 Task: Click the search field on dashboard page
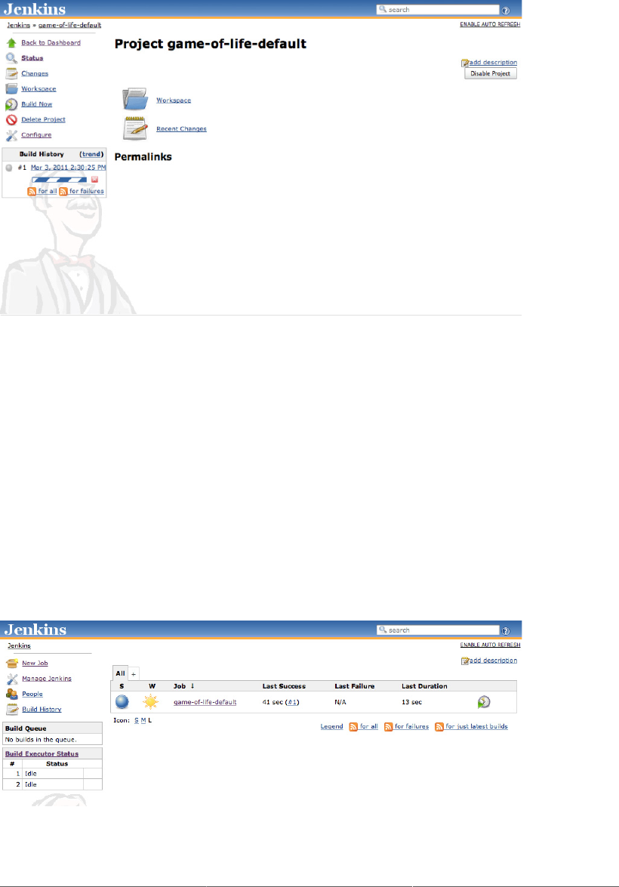coord(438,630)
